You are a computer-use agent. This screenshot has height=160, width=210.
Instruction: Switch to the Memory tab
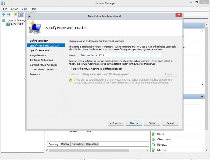(65, 144)
